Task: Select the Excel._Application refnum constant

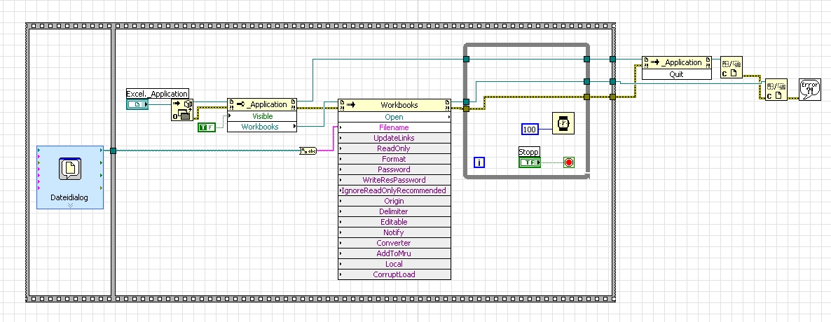Action: [x=137, y=105]
